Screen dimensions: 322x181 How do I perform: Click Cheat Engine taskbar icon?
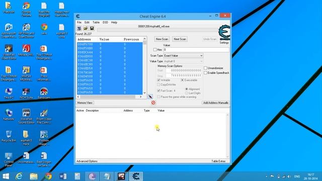136,176
